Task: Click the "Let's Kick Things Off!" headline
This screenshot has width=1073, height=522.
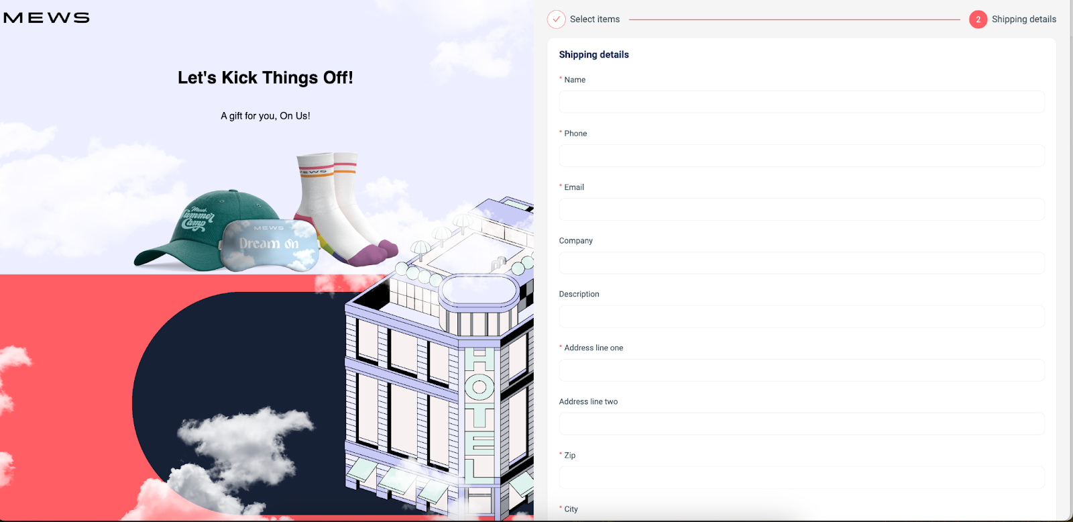Action: click(x=265, y=78)
